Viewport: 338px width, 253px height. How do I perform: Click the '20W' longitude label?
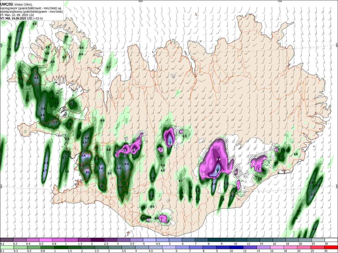(140, 1)
